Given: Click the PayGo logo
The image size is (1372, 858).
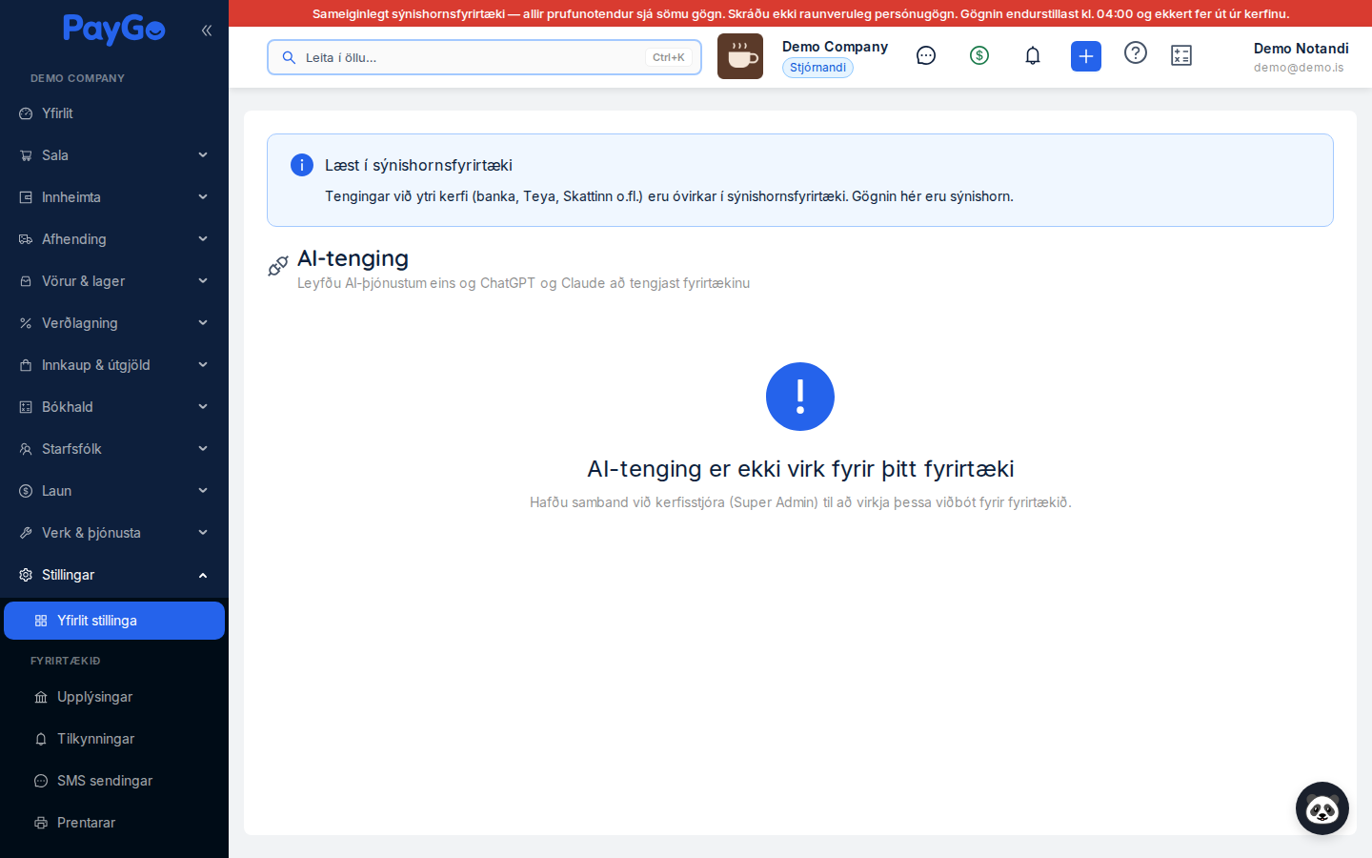Looking at the screenshot, I should coord(114,30).
